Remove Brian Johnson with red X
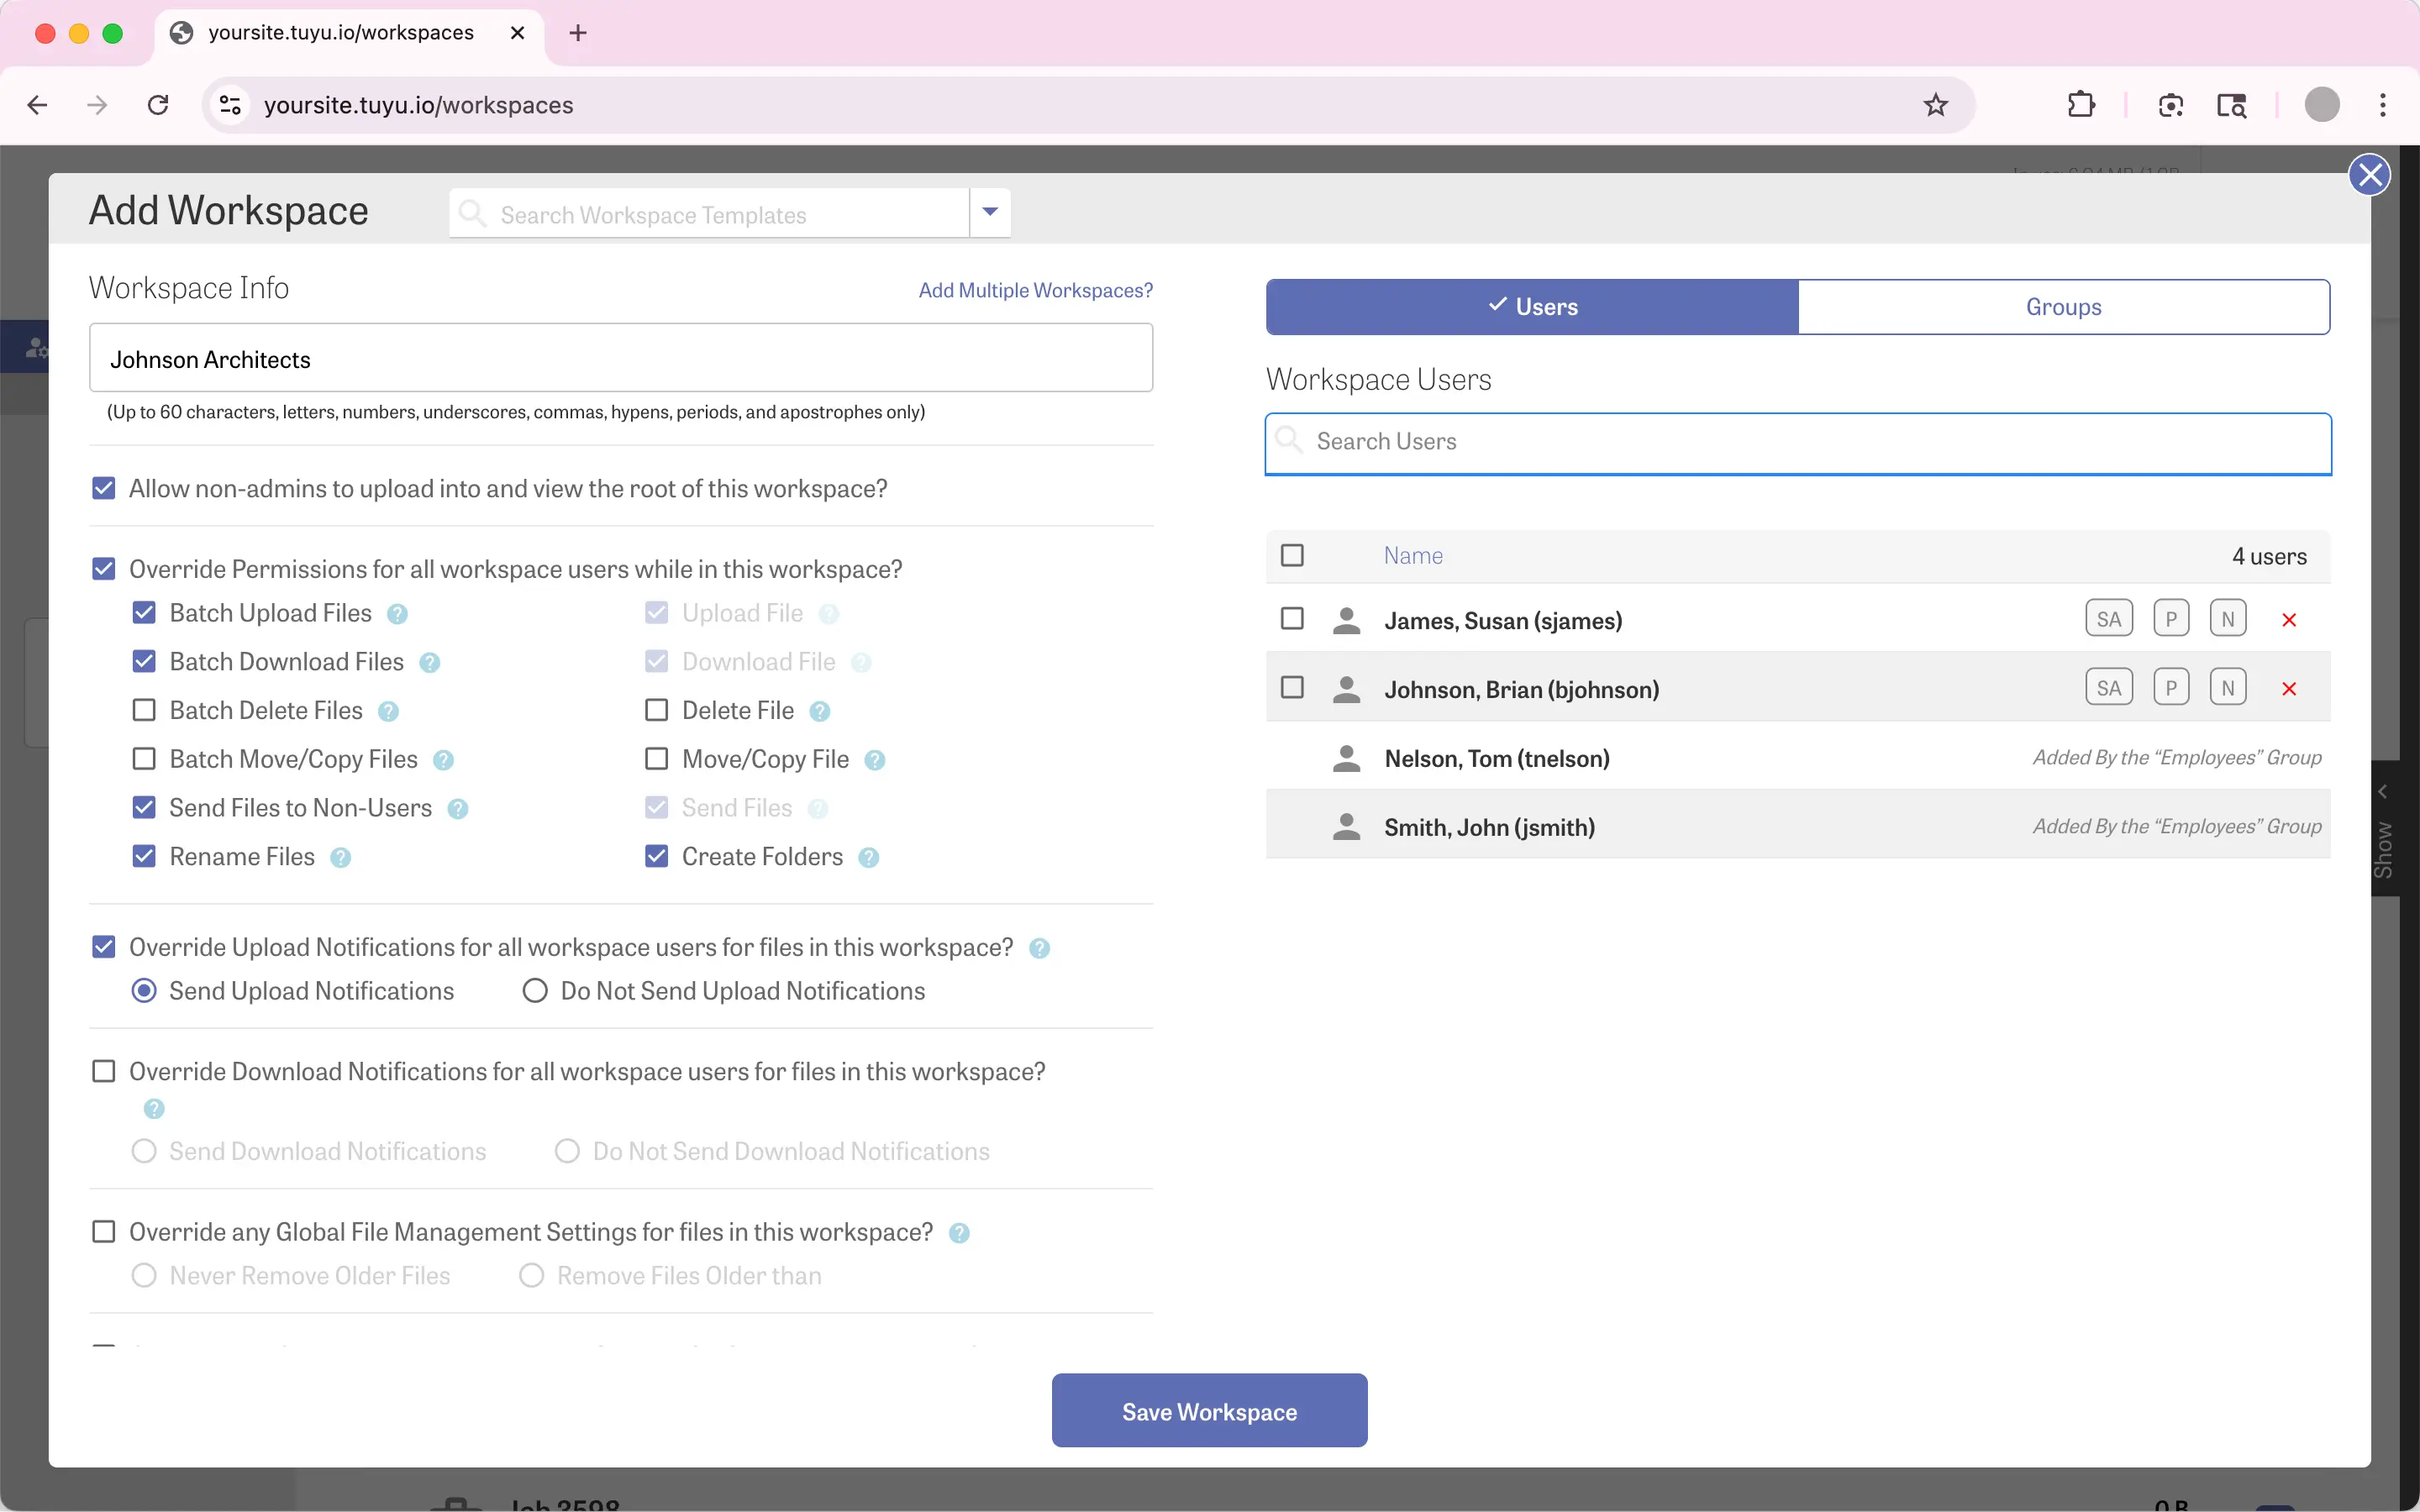 (2288, 688)
